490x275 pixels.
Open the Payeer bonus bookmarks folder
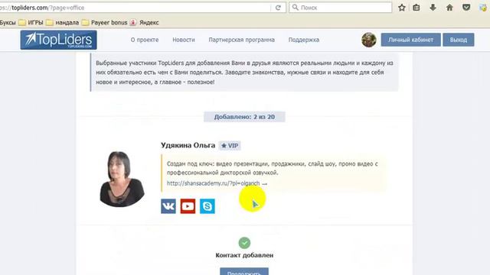104,22
